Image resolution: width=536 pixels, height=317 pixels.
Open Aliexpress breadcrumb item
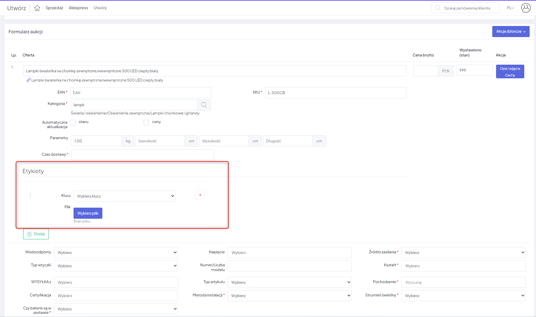[78, 8]
